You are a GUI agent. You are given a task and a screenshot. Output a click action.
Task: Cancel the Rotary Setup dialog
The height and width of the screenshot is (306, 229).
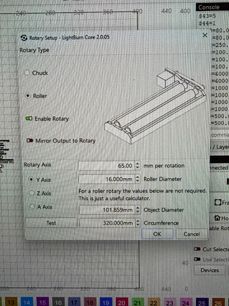coord(191,234)
